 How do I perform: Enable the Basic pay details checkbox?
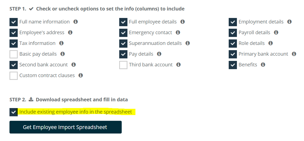coord(13,54)
